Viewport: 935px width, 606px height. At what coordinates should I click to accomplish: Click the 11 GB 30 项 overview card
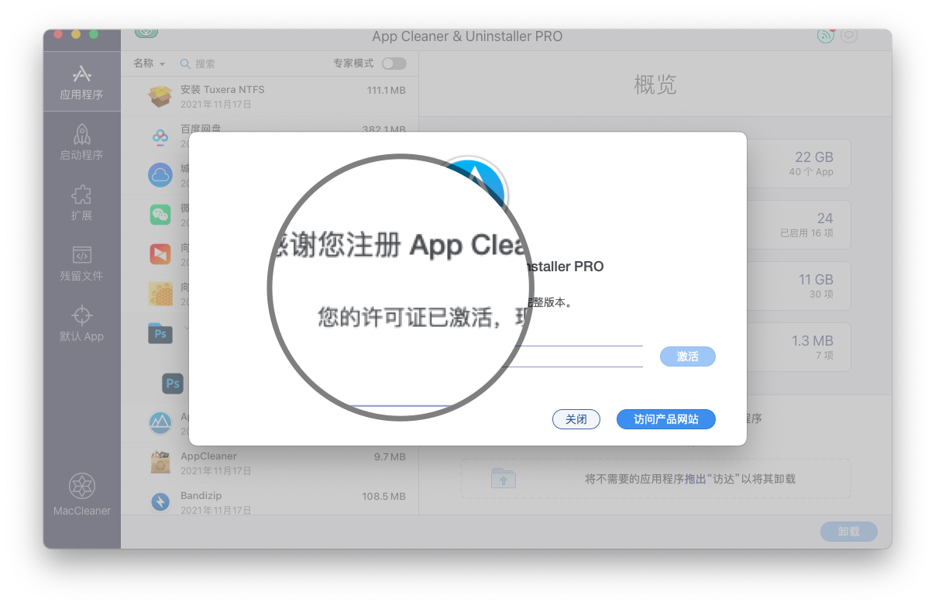798,286
